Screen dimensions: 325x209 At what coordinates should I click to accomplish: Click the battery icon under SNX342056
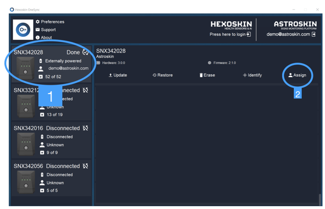42,175
